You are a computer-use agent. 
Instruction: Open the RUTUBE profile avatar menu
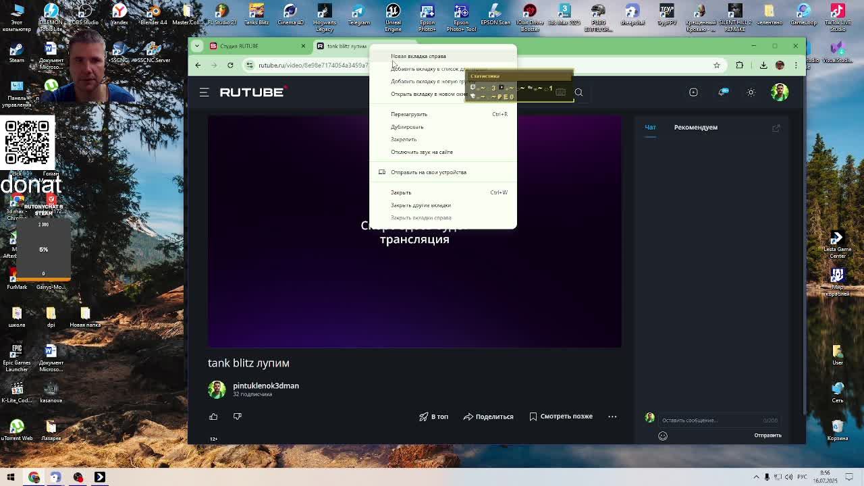tap(780, 92)
